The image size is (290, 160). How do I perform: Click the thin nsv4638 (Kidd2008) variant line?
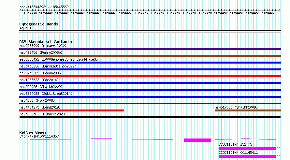pyautogui.click(x=150, y=103)
